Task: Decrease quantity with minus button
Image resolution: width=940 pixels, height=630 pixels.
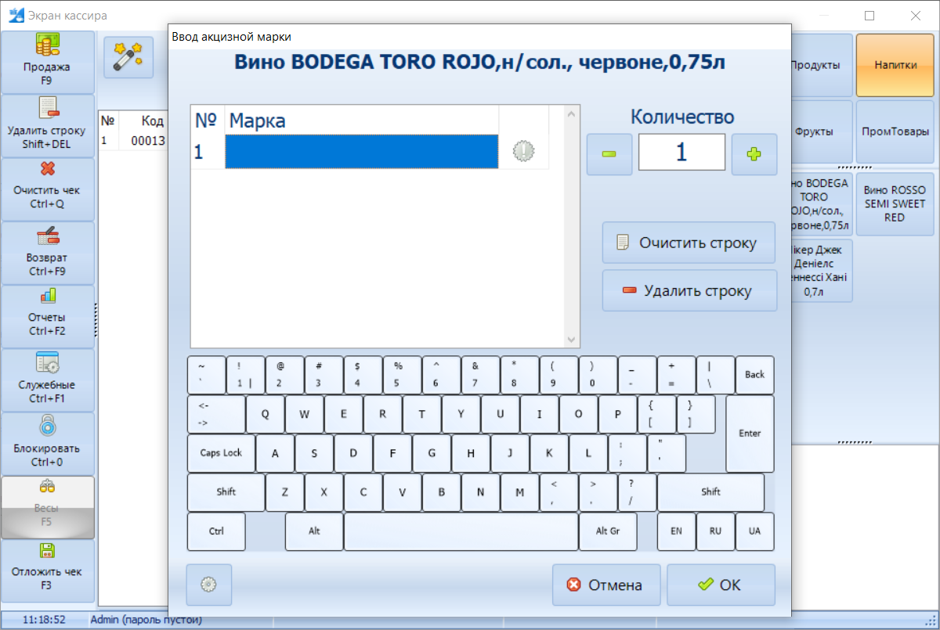Action: [609, 154]
